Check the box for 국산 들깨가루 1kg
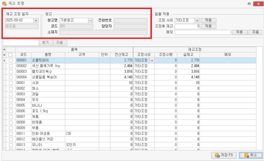Viewport: 264px width, 161px height. click(x=11, y=66)
